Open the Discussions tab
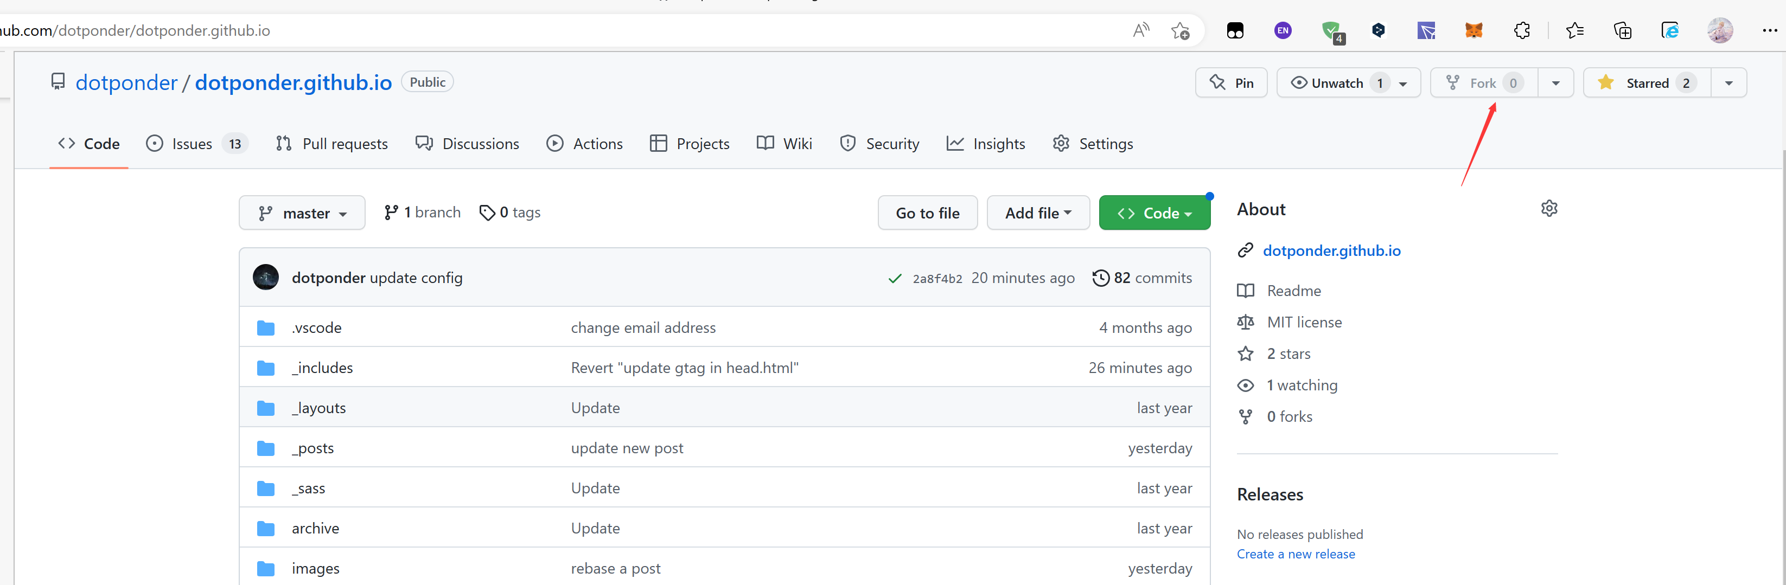 pos(467,144)
